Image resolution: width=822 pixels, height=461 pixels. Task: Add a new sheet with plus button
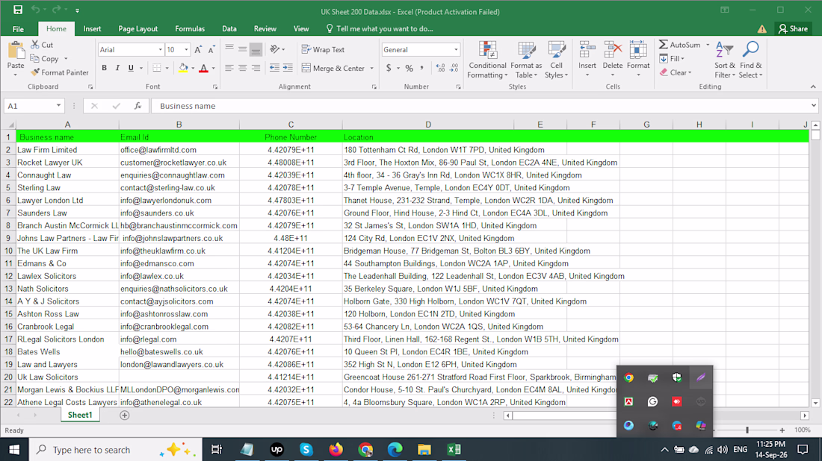[x=124, y=415]
